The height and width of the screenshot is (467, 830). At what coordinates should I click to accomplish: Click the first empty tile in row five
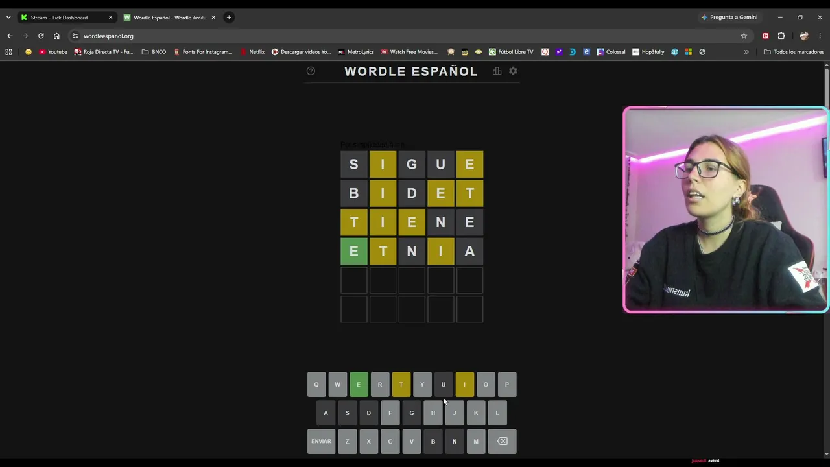click(354, 280)
